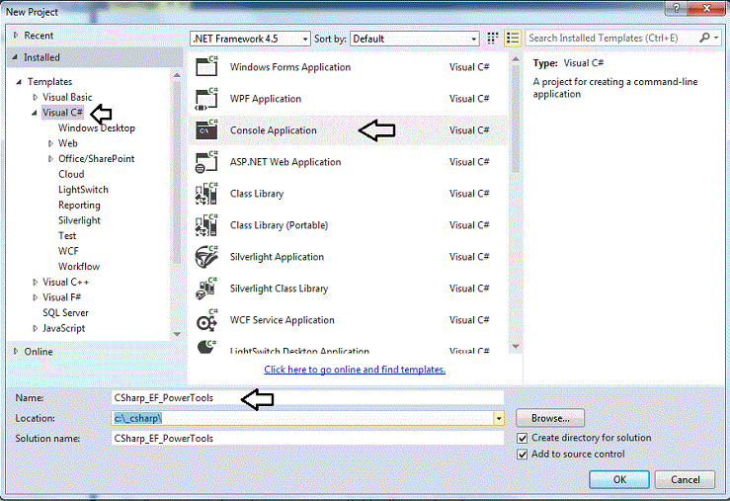Expand the Recent section
The width and height of the screenshot is (730, 501).
[16, 35]
